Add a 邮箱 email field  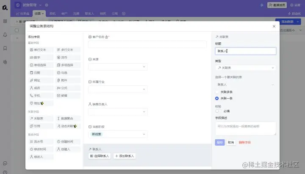tap(68, 95)
